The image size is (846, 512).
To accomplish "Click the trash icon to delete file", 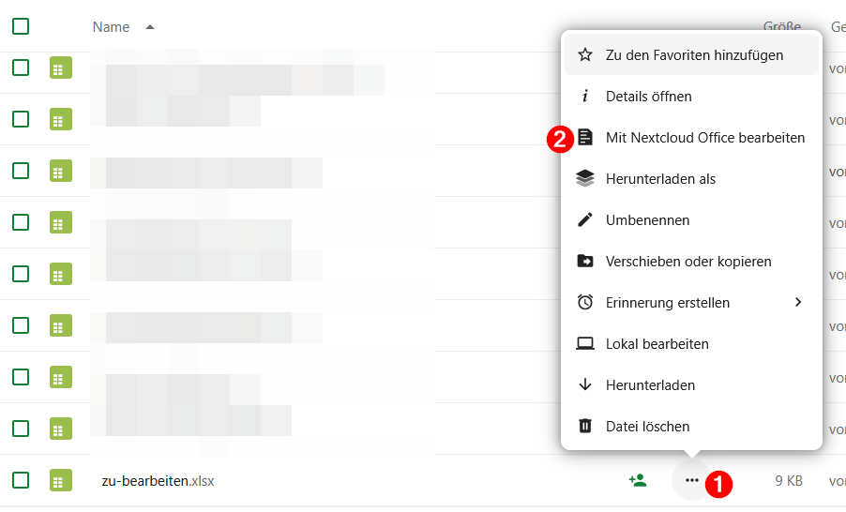I will 585,427.
